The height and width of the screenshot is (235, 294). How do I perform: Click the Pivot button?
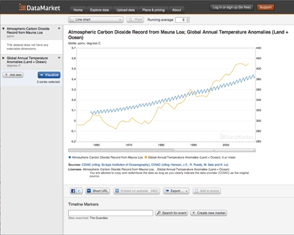[135, 20]
